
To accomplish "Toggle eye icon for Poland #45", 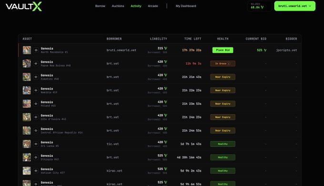I will [36, 104].
